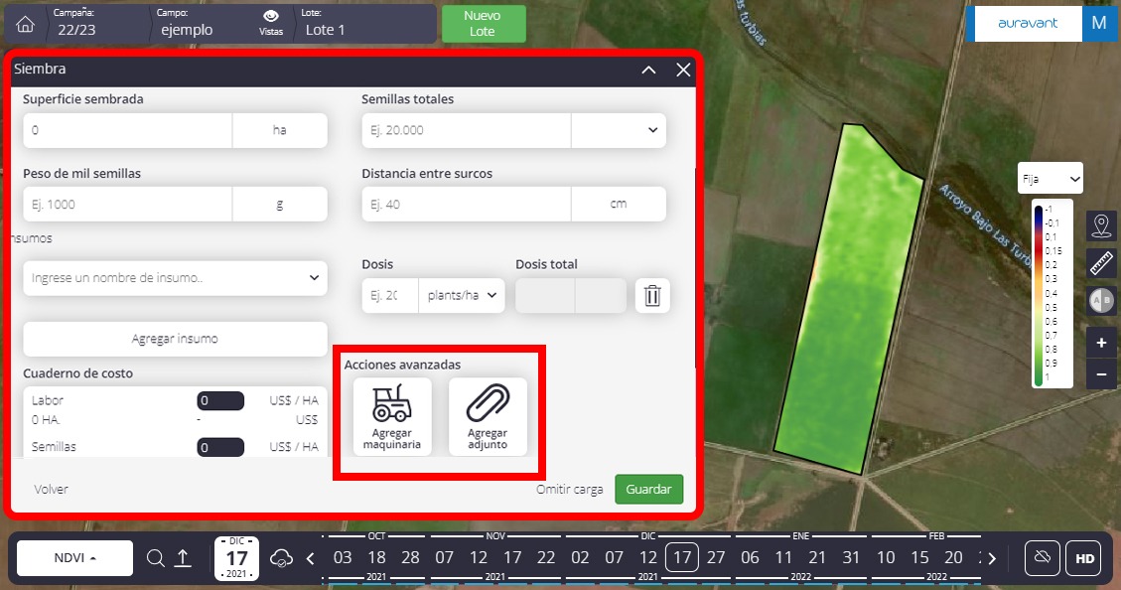Edit the Labor cost value field
This screenshot has height=590, width=1121.
[x=220, y=400]
